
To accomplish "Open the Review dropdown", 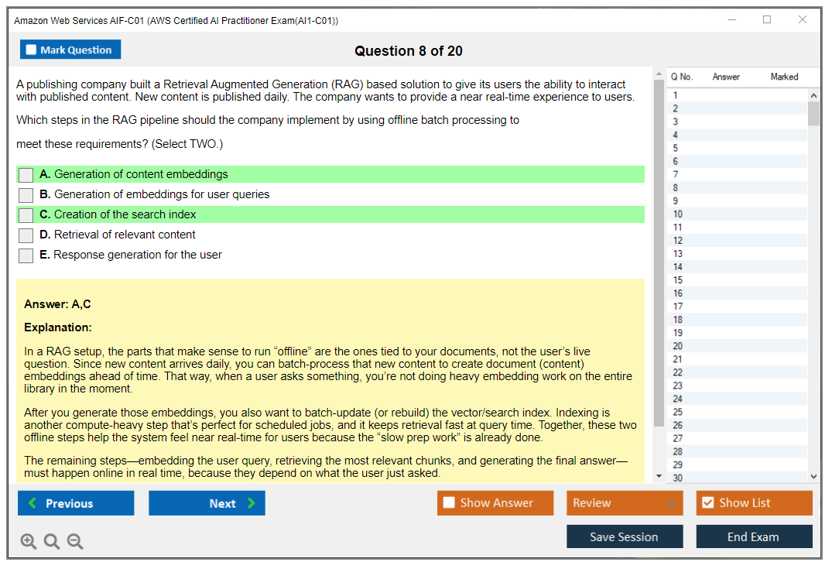I will (625, 503).
